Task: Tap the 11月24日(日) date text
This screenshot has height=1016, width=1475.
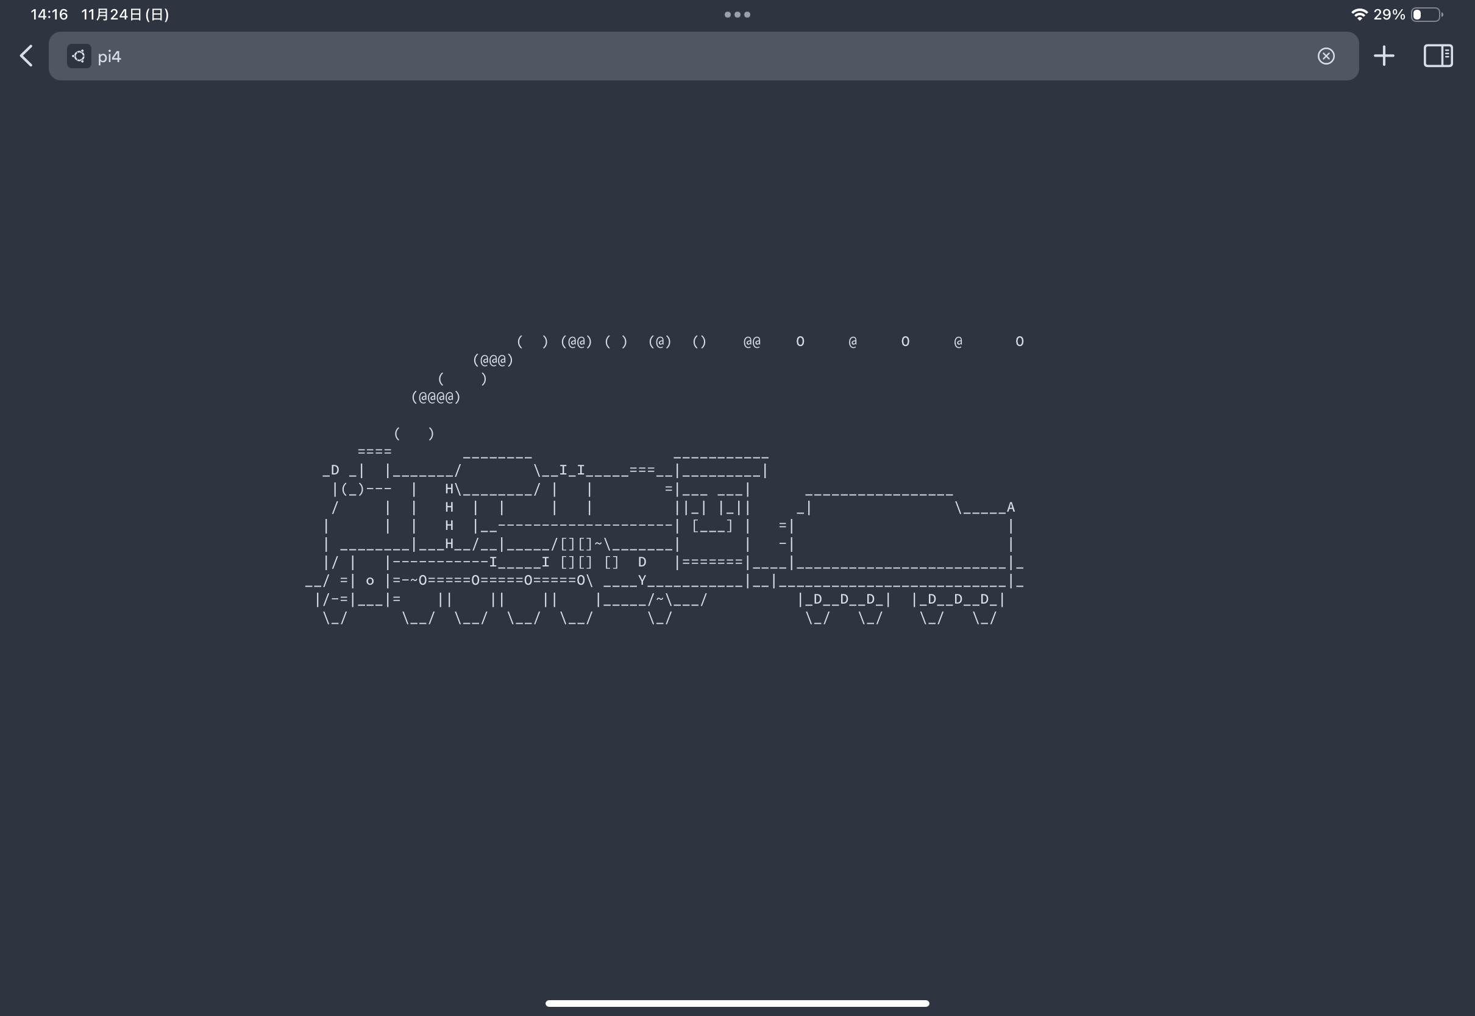Action: coord(125,15)
